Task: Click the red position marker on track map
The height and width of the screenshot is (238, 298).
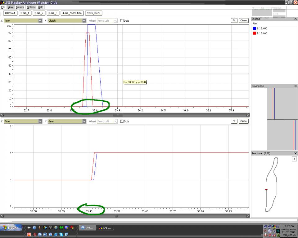Action: (x=266, y=189)
